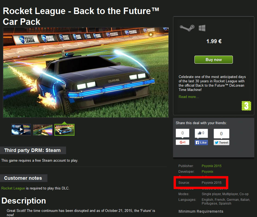
Task: Open the Psyonix 2015 publisher link
Action: 212,166
